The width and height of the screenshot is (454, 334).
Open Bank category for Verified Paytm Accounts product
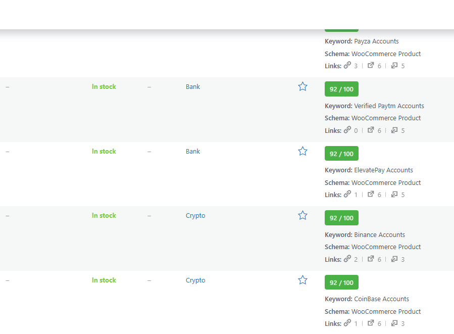[x=193, y=87]
